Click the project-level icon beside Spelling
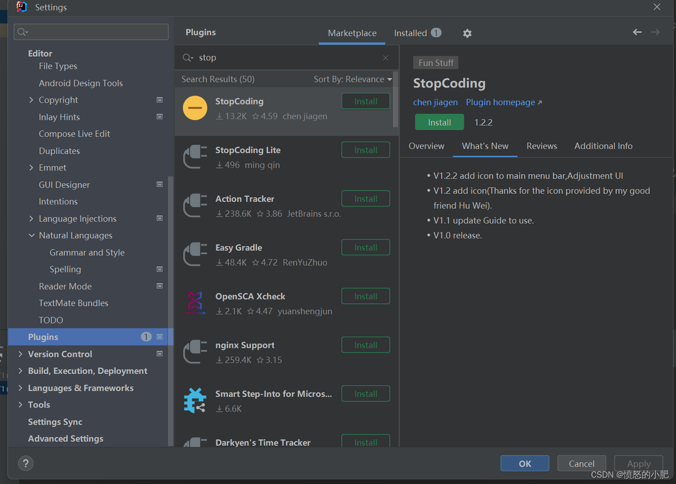 coord(159,269)
